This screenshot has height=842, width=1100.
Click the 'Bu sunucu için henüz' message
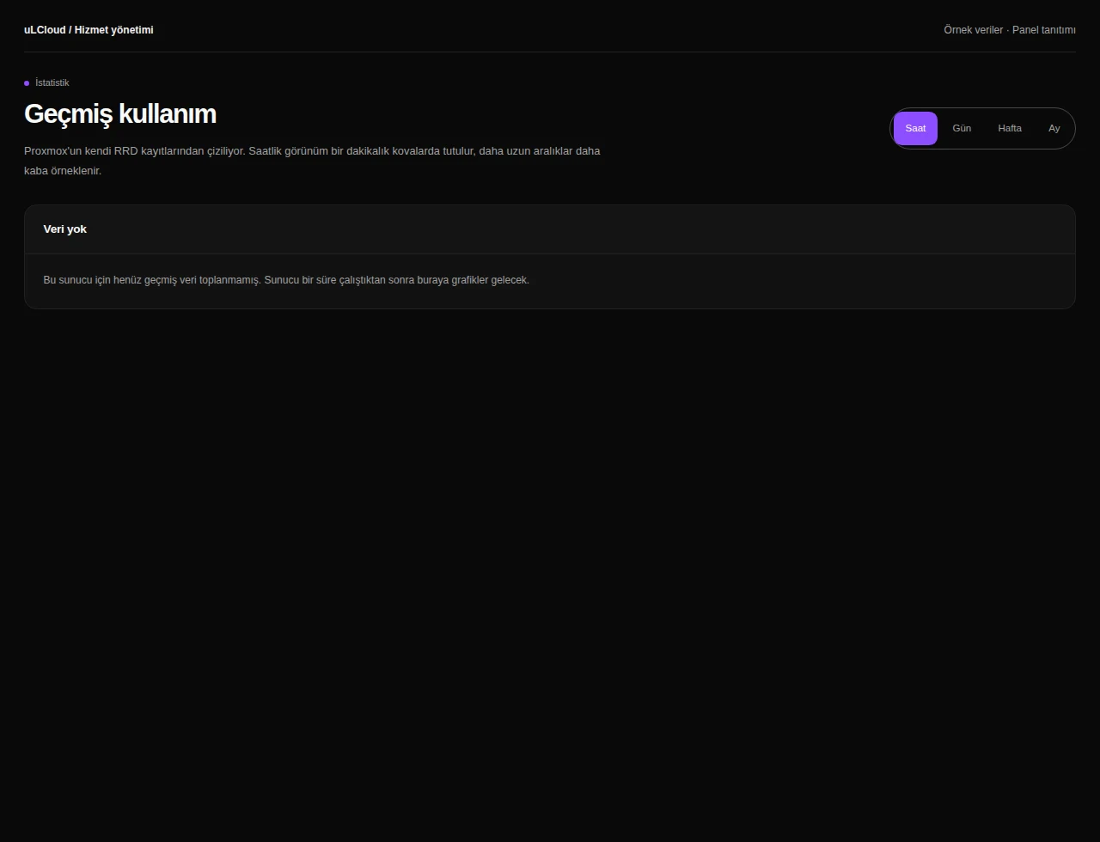[286, 280]
